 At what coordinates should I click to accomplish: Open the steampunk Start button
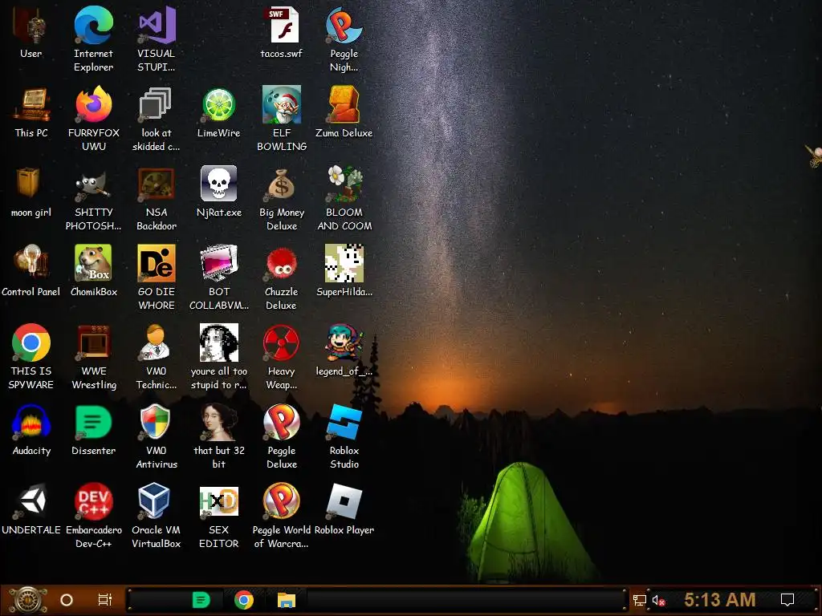(x=26, y=600)
